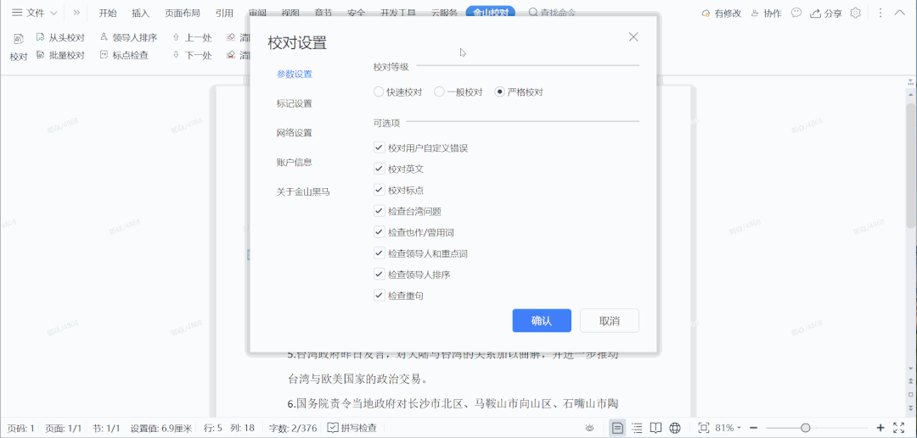
Task: Open 账户信息 settings section
Action: point(294,162)
